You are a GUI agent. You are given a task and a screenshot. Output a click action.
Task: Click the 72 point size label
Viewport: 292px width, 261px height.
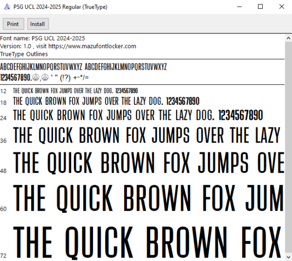coord(3,256)
